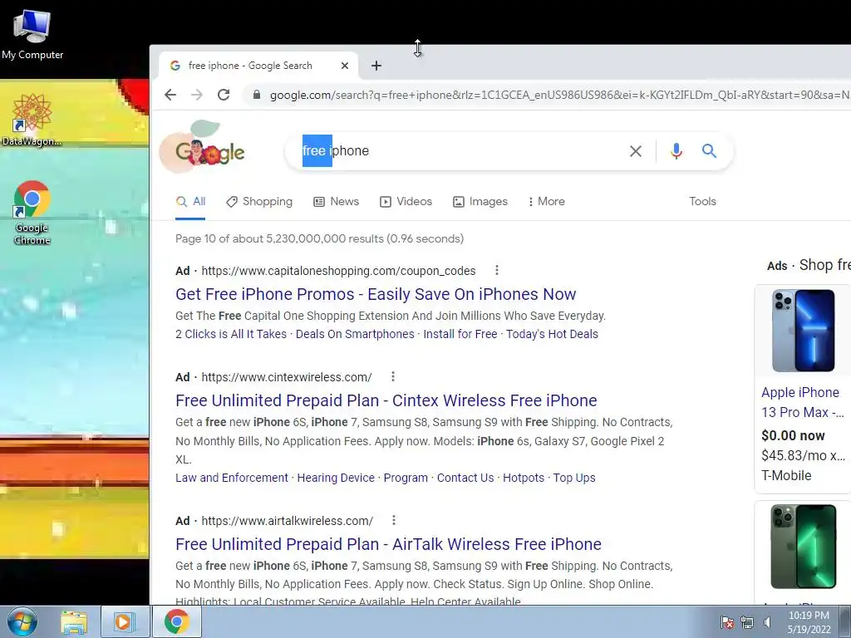Click the Google doodle logo
Image resolution: width=851 pixels, height=638 pixels.
pos(203,148)
